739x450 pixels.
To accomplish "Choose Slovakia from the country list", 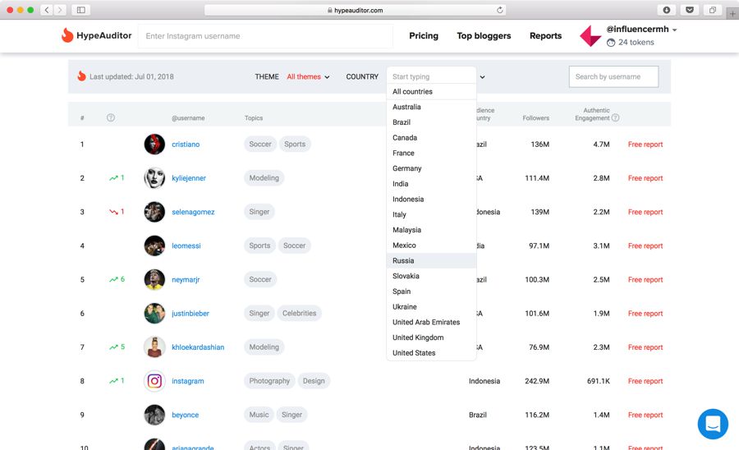I will click(x=431, y=276).
